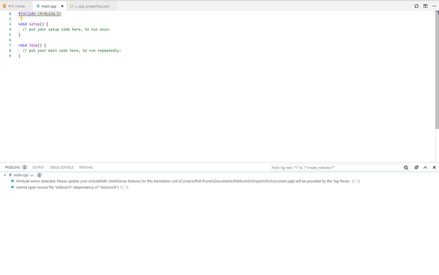
Task: Close the main.cpp editor tab
Action: (62, 6)
